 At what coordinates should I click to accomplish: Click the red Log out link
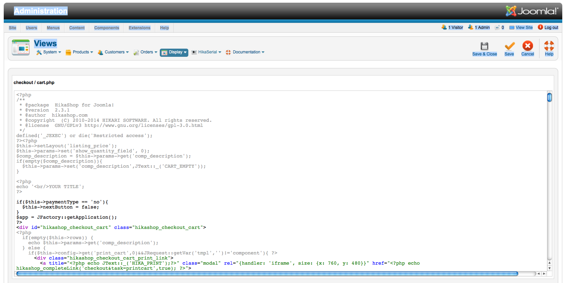[548, 28]
